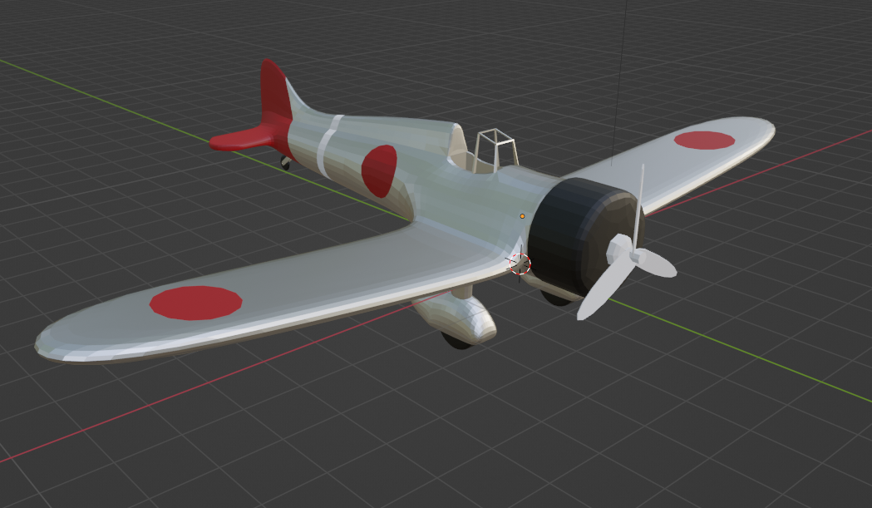
Task: Click the white stripe band on the fuselage
Action: click(x=329, y=146)
